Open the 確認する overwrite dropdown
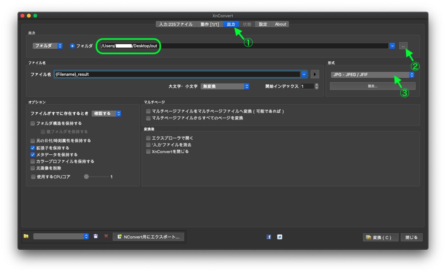The width and height of the screenshot is (446, 273). (106, 114)
